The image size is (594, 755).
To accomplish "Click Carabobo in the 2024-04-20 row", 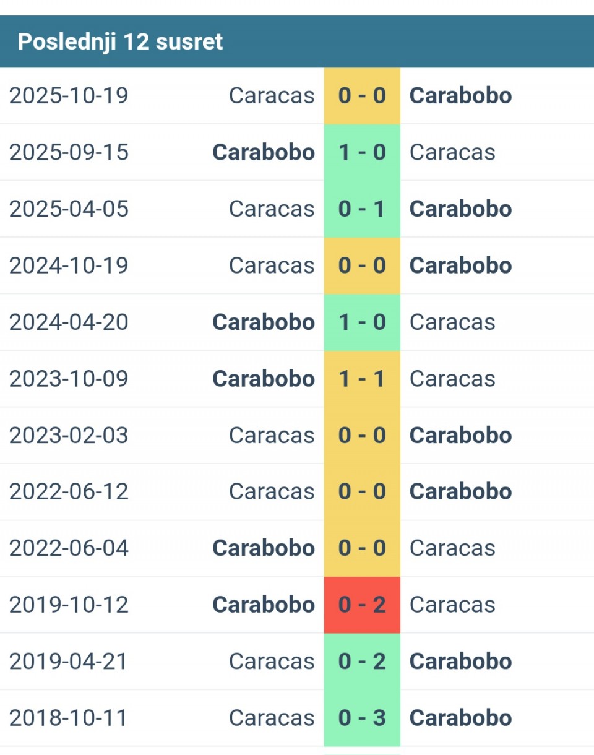I will click(x=264, y=322).
